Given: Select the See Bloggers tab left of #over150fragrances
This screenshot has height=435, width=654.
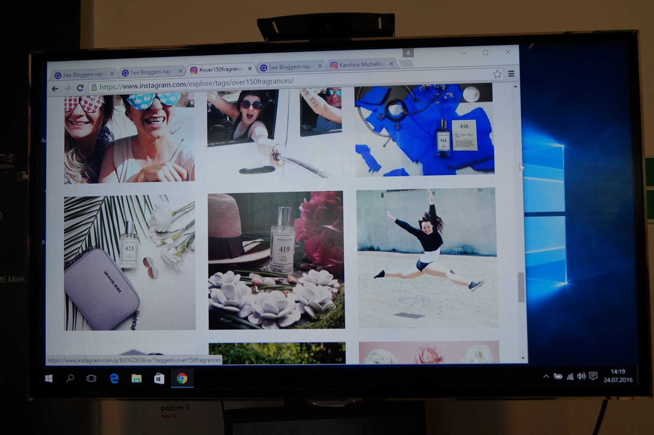Looking at the screenshot, I should tap(152, 72).
